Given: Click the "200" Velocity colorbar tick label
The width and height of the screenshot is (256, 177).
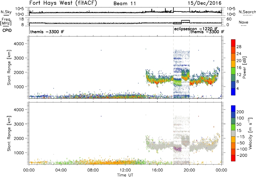Looking at the screenshot, I should (x=240, y=112).
